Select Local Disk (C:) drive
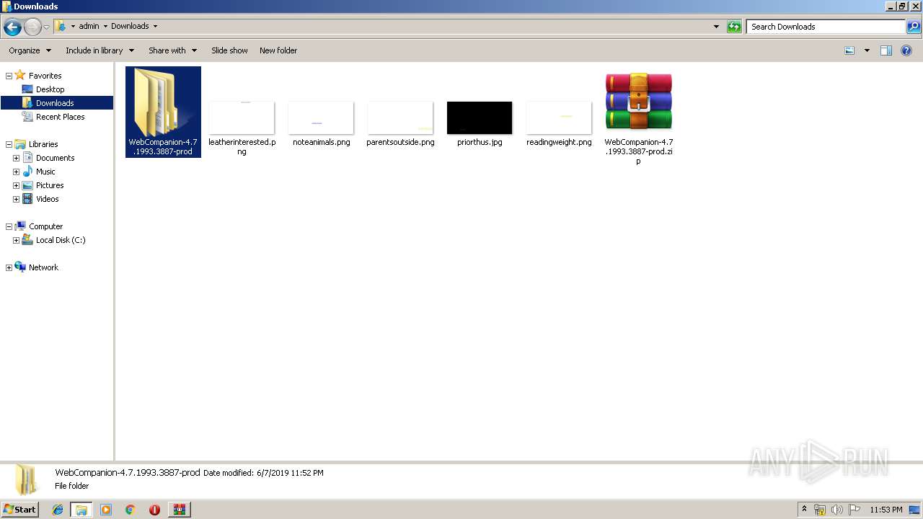The image size is (923, 519). pyautogui.click(x=61, y=240)
